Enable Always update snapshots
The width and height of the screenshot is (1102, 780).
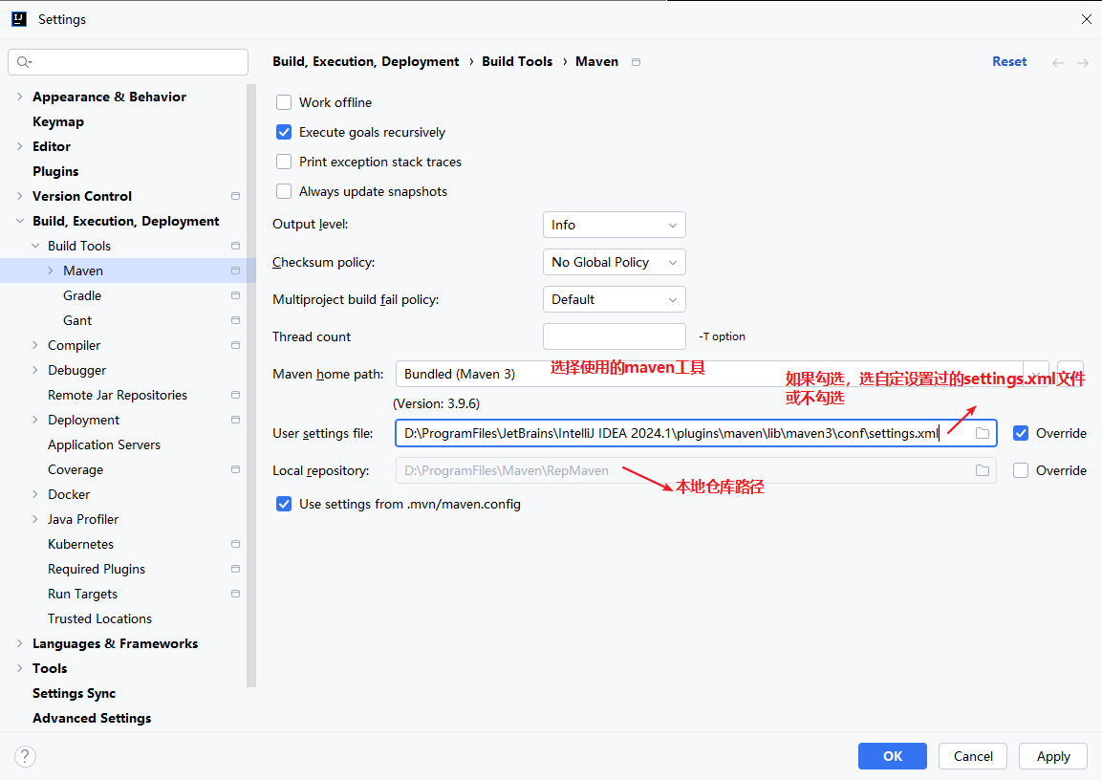tap(284, 191)
